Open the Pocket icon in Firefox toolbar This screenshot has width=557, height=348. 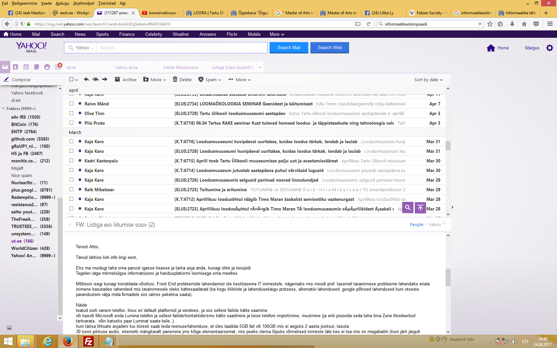point(536,24)
